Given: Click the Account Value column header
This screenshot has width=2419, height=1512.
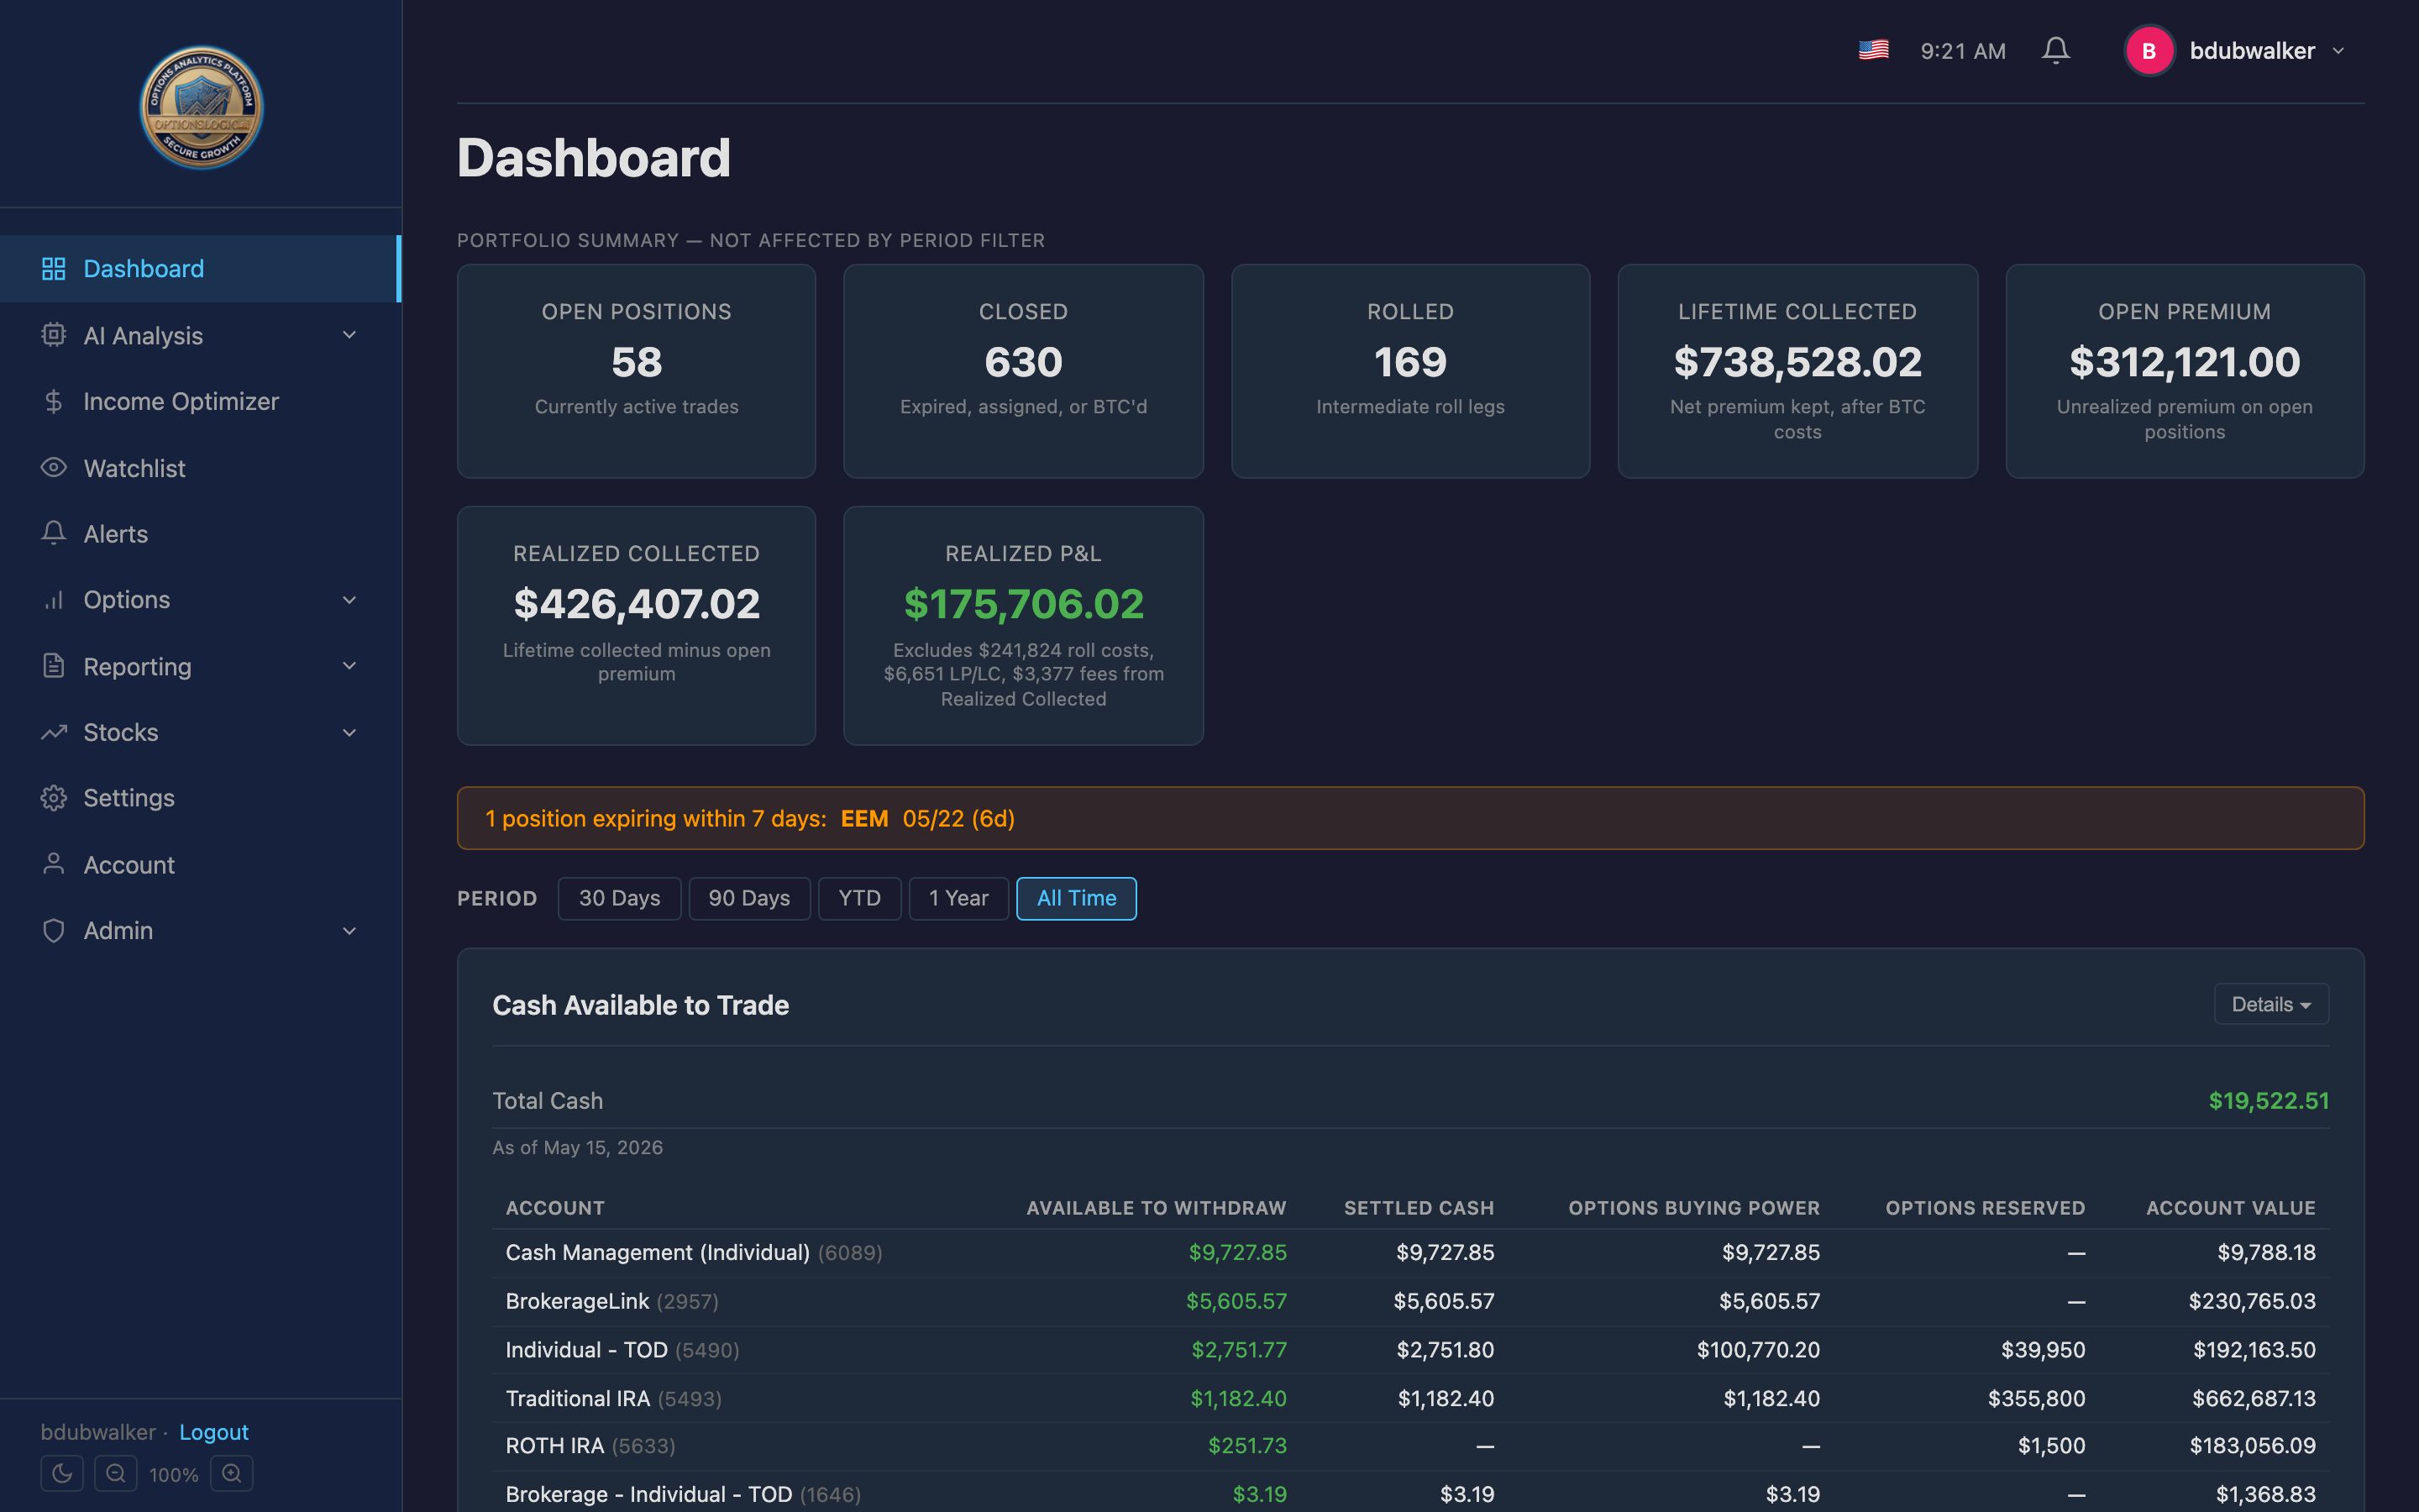Looking at the screenshot, I should point(2230,1208).
